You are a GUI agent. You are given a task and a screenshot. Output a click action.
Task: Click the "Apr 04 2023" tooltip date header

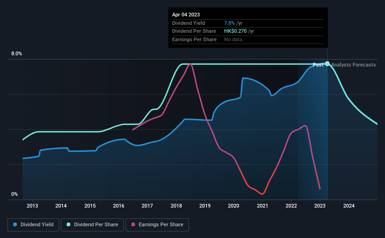point(186,15)
